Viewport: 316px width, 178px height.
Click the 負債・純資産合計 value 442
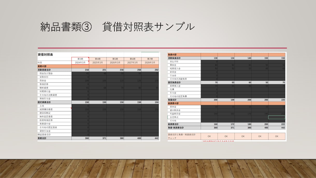(x=277, y=128)
